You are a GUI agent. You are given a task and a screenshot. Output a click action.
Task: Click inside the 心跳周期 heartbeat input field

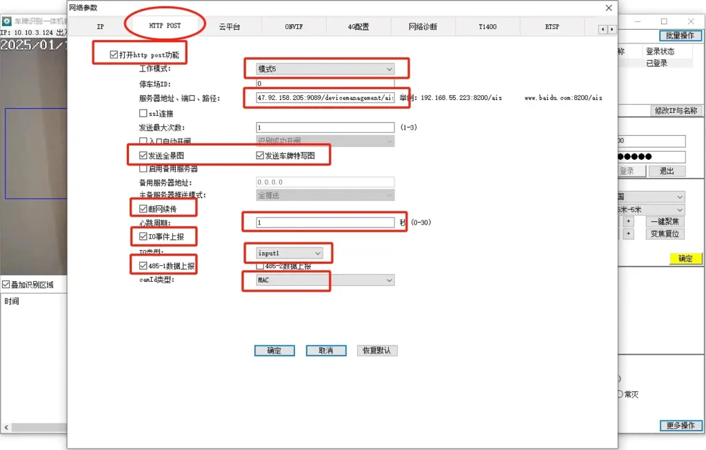pos(324,221)
